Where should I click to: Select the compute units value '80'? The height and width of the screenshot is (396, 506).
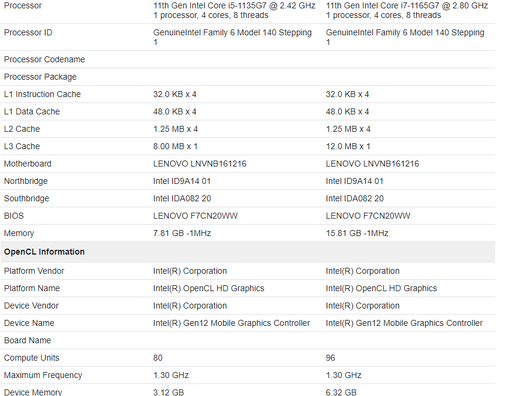[x=158, y=358]
